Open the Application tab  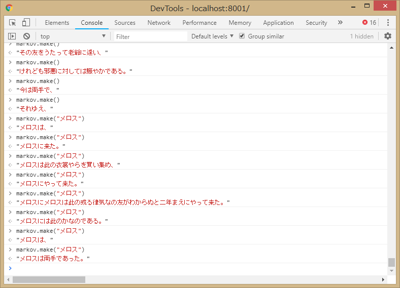coord(278,23)
